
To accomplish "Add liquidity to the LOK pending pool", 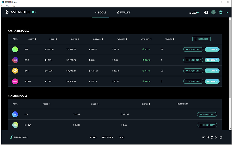I will 207,114.
